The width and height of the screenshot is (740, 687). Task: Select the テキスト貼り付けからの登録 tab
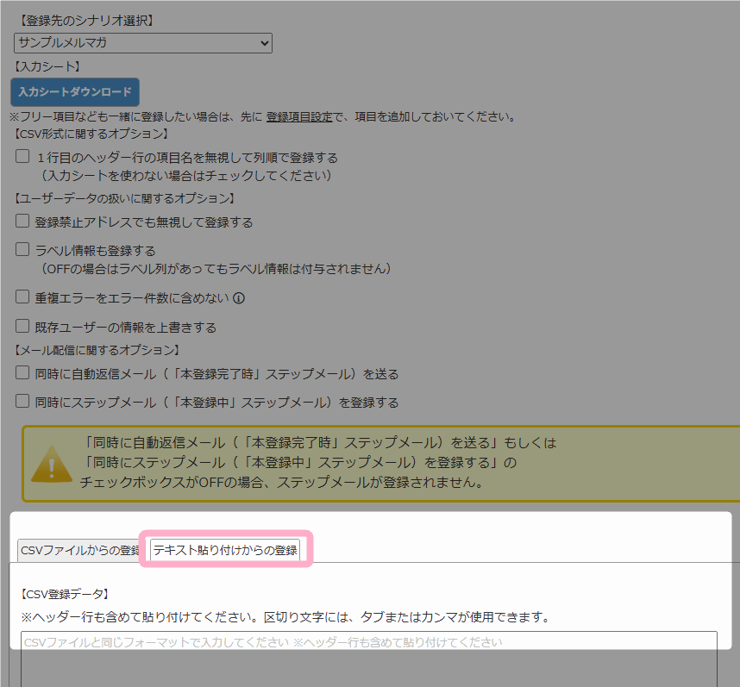click(225, 550)
